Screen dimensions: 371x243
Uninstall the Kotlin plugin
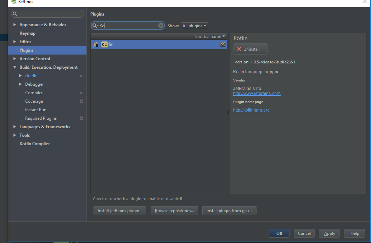250,49
